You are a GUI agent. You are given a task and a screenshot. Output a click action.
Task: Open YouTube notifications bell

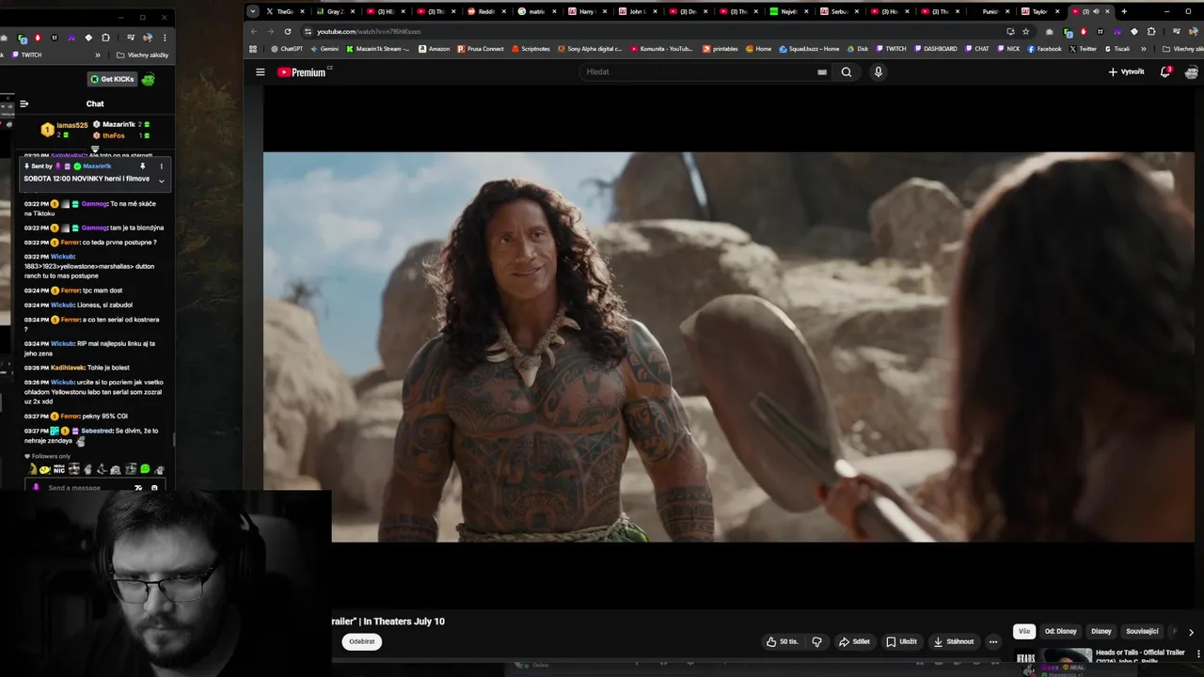[x=1165, y=71]
